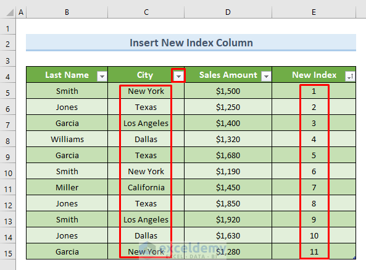Open the City filter dropdown
This screenshot has height=270, width=366.
(178, 76)
